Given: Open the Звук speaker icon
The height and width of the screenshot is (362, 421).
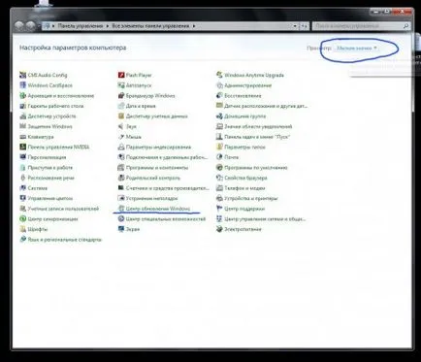Looking at the screenshot, I should point(121,126).
